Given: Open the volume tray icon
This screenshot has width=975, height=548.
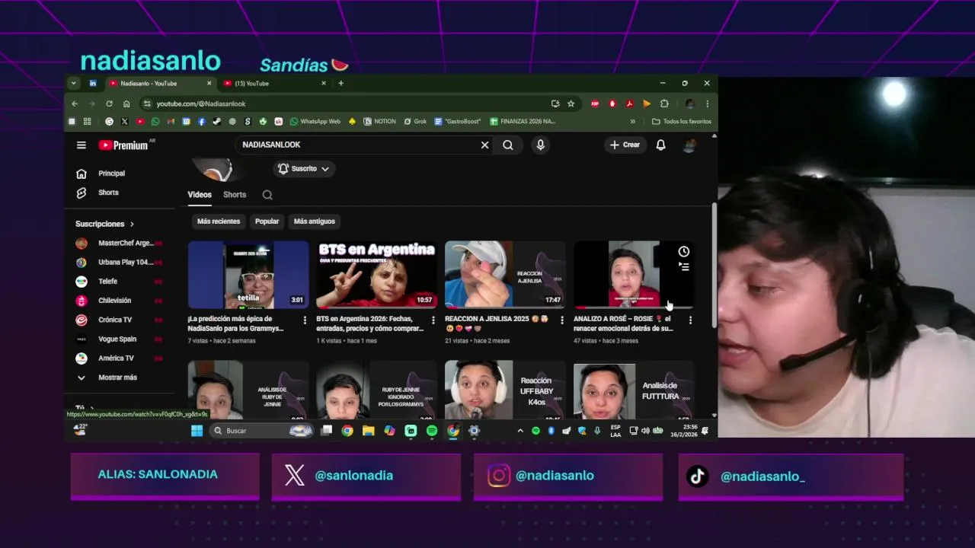Looking at the screenshot, I should 645,431.
